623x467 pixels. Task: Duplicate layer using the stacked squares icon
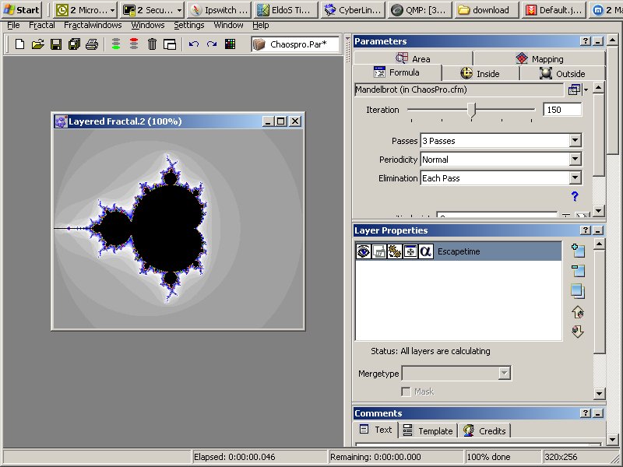(577, 291)
